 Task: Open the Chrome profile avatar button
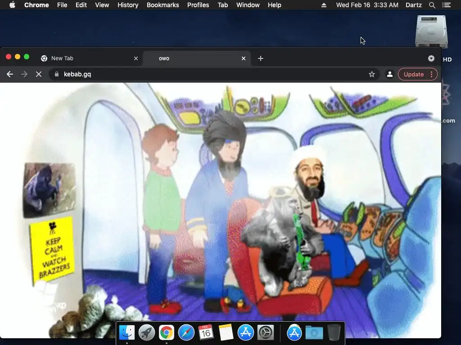(x=390, y=74)
